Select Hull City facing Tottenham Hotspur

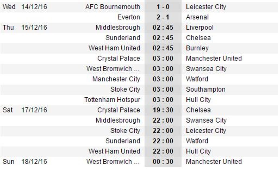point(198,100)
